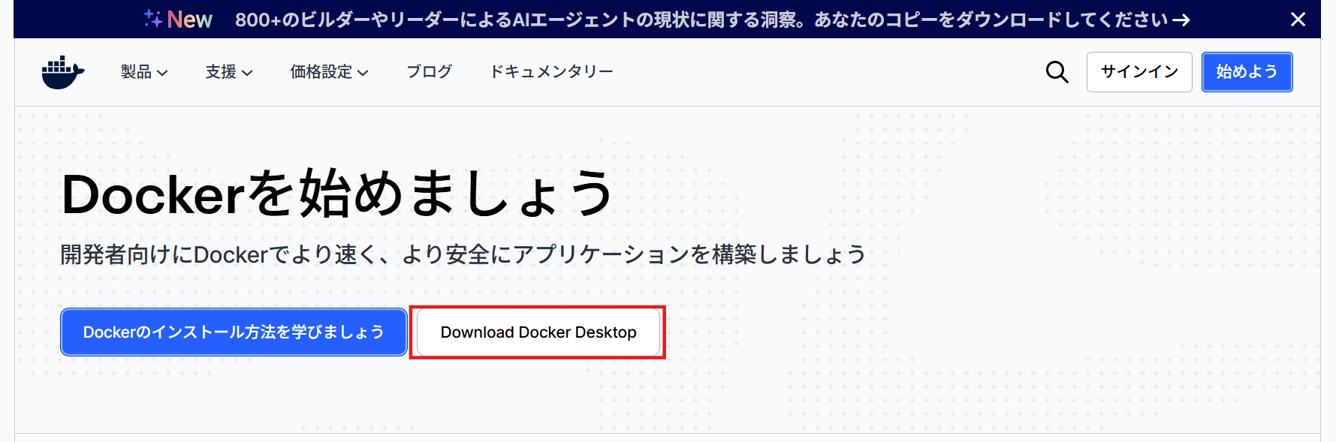Image resolution: width=1336 pixels, height=442 pixels.
Task: Click Dockerのインストール方法を学びましょう button
Action: (x=234, y=332)
